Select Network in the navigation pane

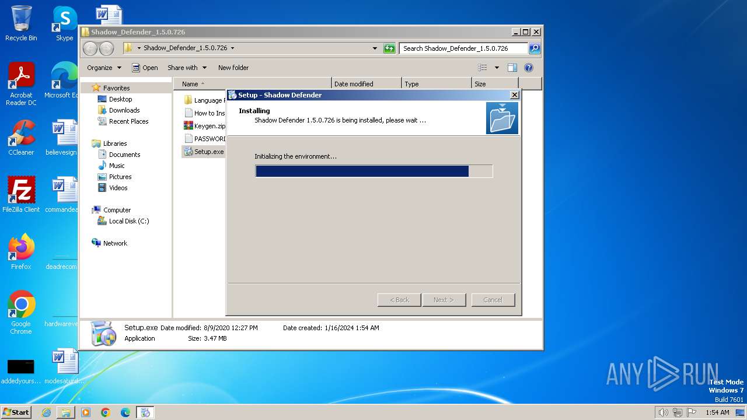115,243
